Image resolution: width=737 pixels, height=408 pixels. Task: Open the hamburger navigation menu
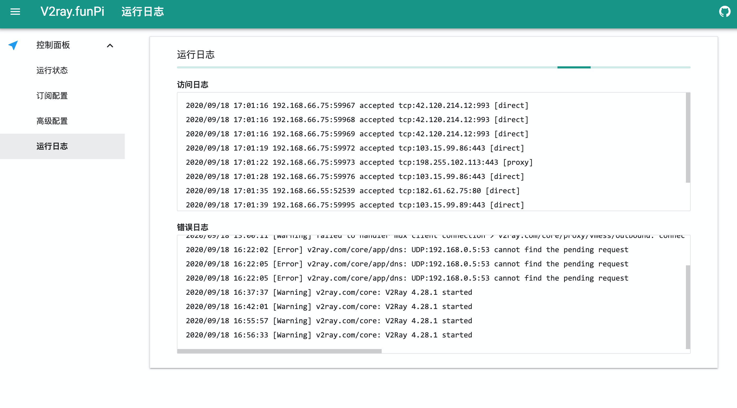[x=15, y=12]
